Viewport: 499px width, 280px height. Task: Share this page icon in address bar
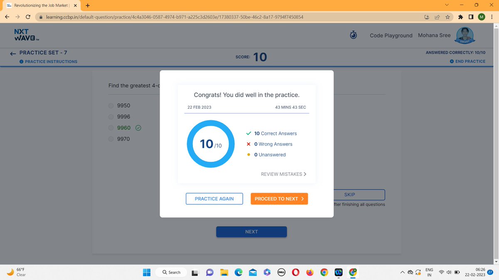click(437, 17)
